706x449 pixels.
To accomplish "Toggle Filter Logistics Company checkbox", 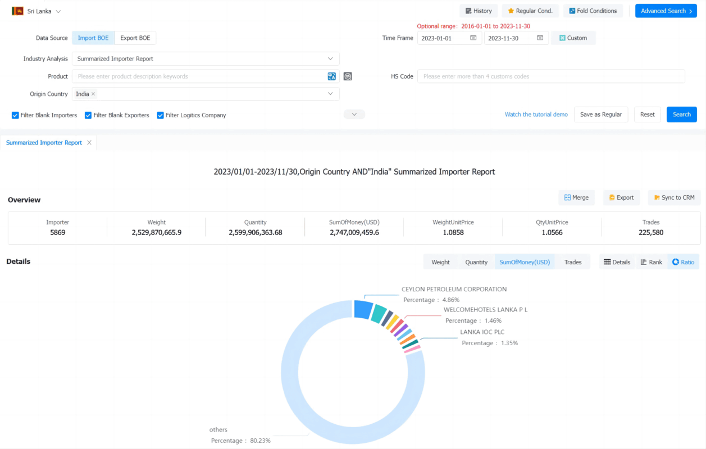I will (x=160, y=115).
